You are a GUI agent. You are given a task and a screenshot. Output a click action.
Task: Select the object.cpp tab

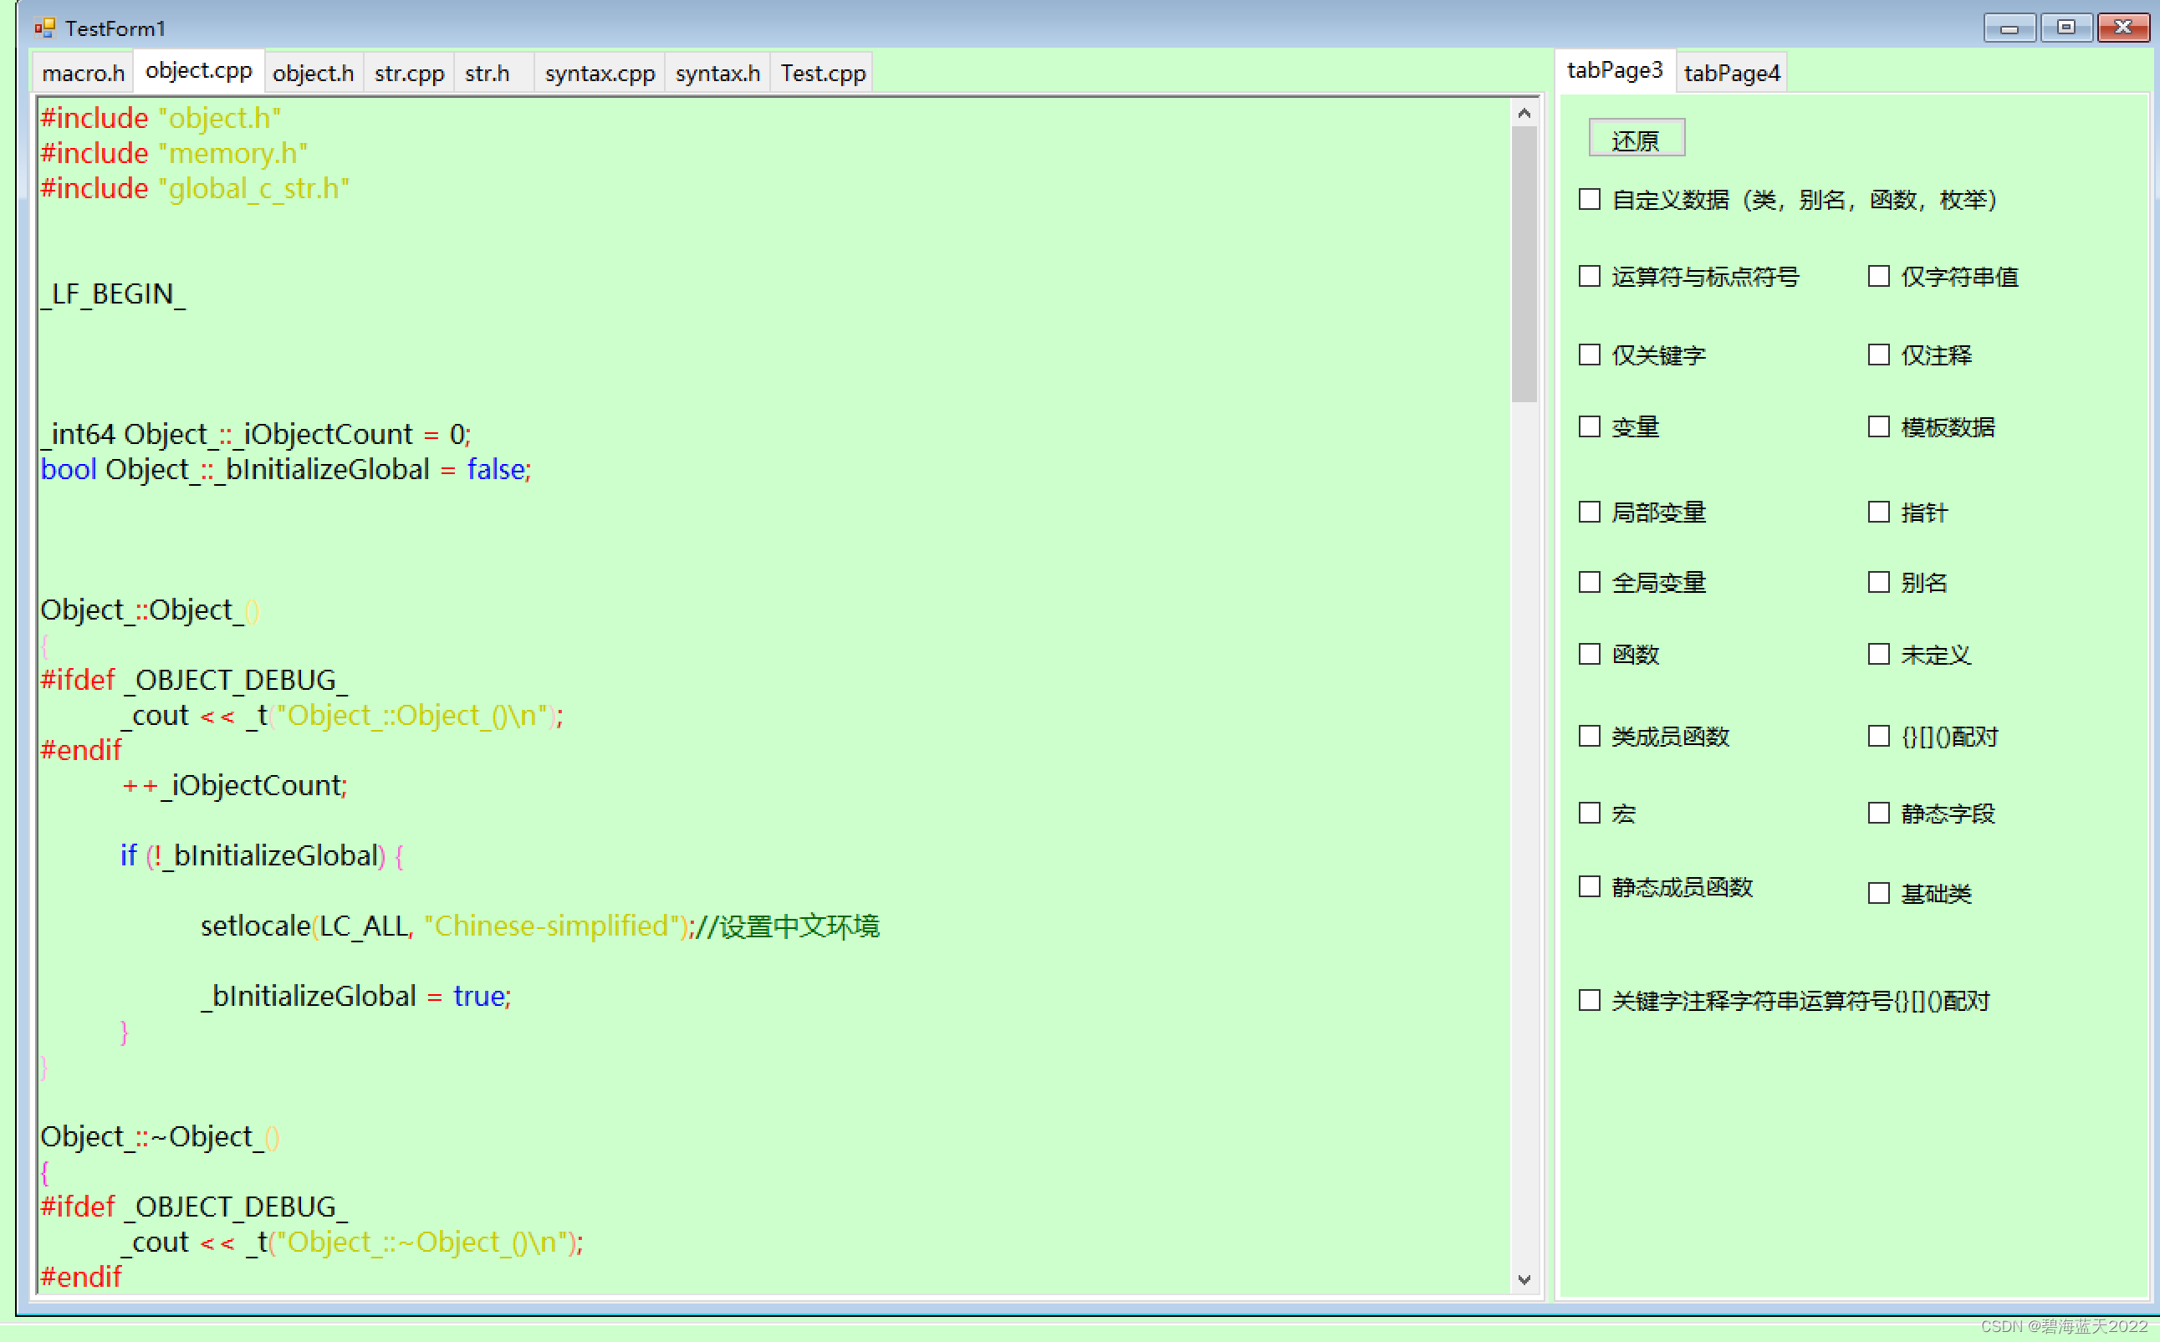tap(199, 70)
